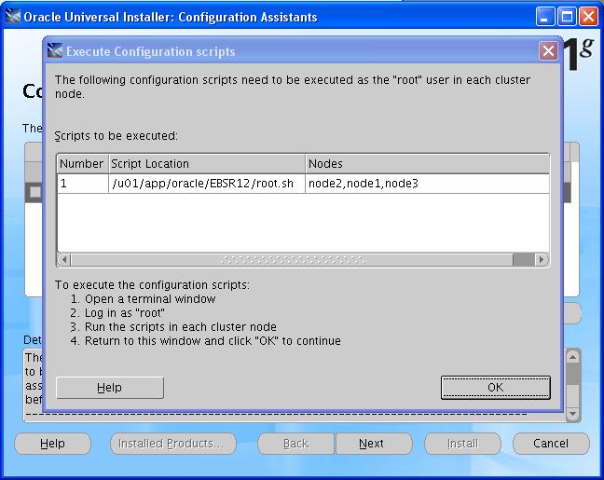The image size is (604, 480).
Task: Click the right arrow of the scripts table scrollbar
Action: [542, 259]
